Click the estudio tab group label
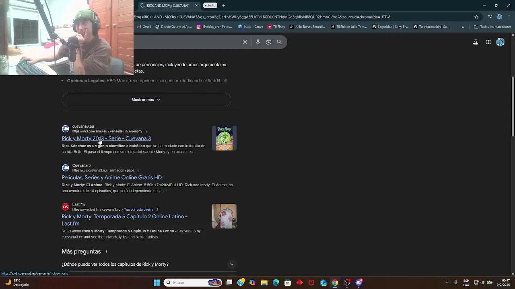Screen dimensions: 515x289 click(210, 6)
